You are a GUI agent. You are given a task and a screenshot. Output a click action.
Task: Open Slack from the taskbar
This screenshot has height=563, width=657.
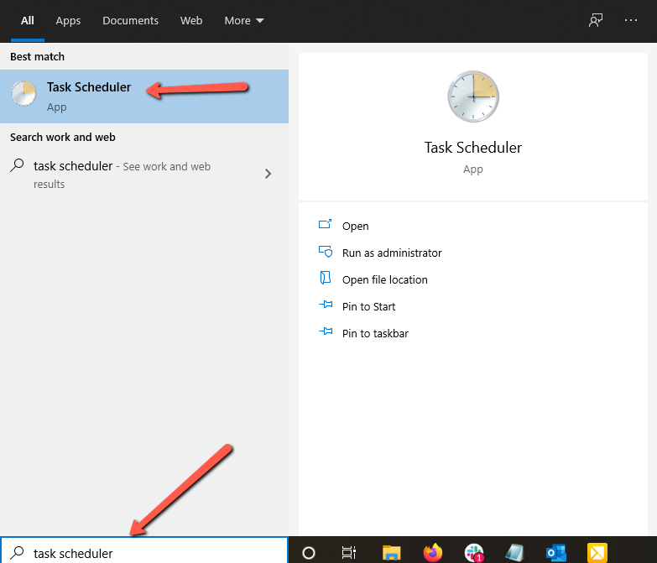474,552
